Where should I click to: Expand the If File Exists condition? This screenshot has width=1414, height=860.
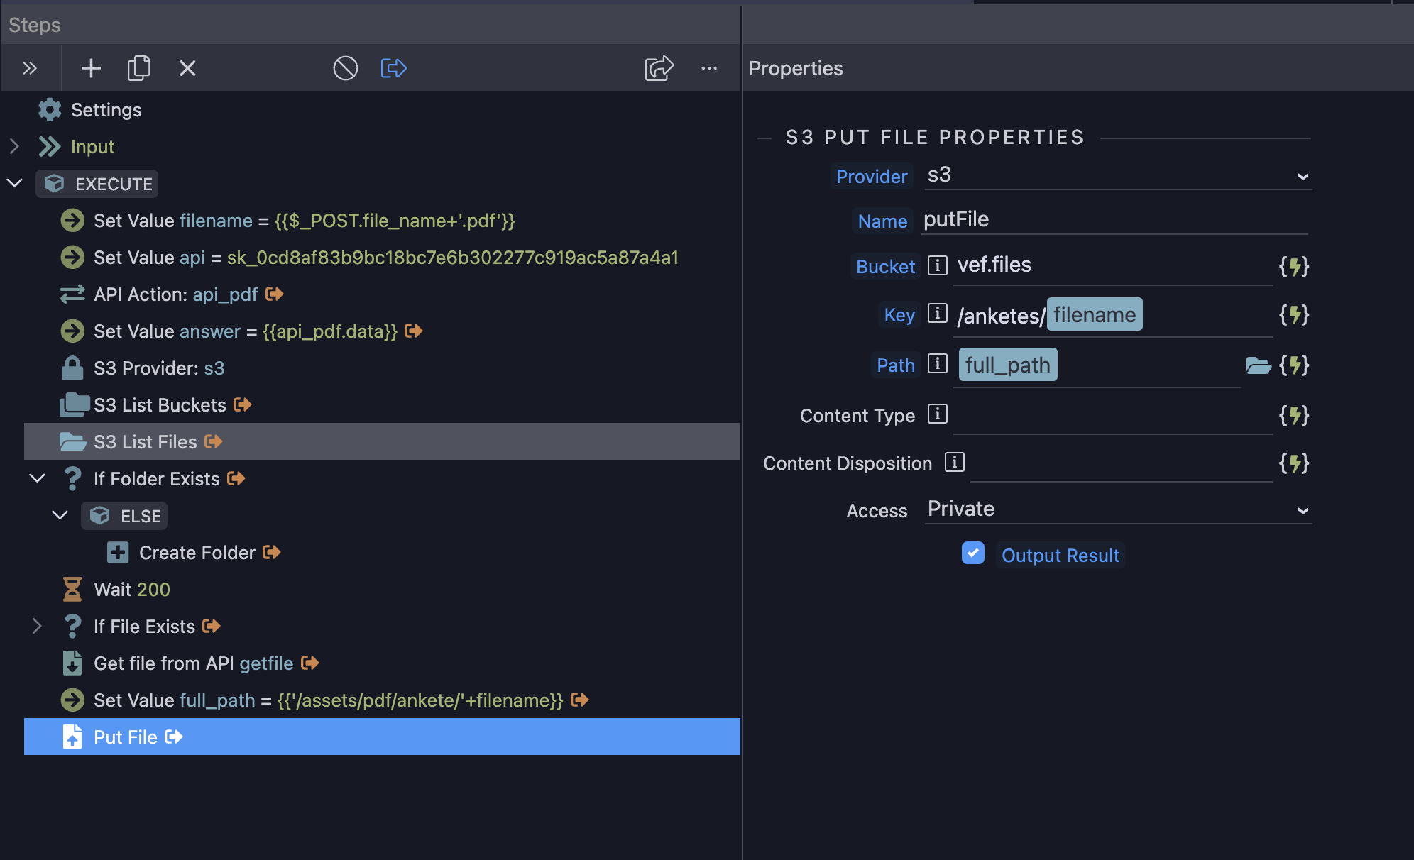[x=37, y=626]
